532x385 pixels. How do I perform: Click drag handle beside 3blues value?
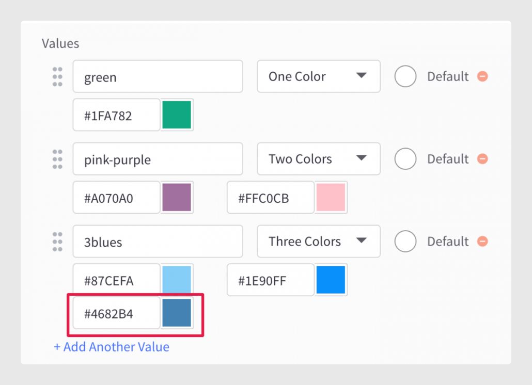(x=57, y=242)
